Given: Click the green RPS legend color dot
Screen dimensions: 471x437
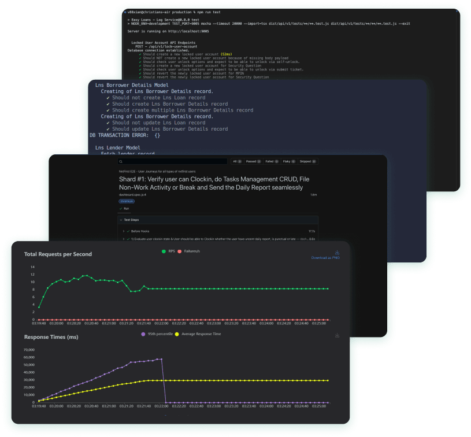Looking at the screenshot, I should coord(164,251).
